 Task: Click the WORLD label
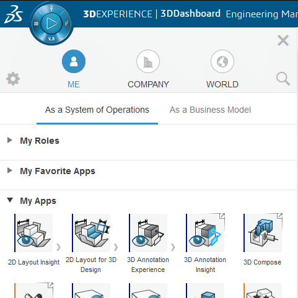click(x=222, y=84)
